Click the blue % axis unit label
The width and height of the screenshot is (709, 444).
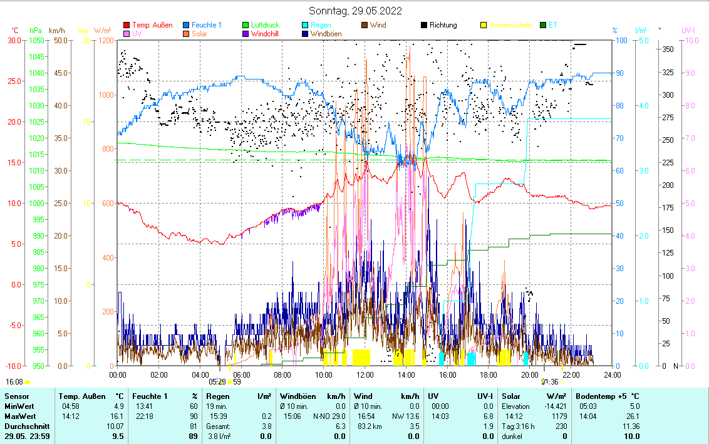click(x=614, y=31)
